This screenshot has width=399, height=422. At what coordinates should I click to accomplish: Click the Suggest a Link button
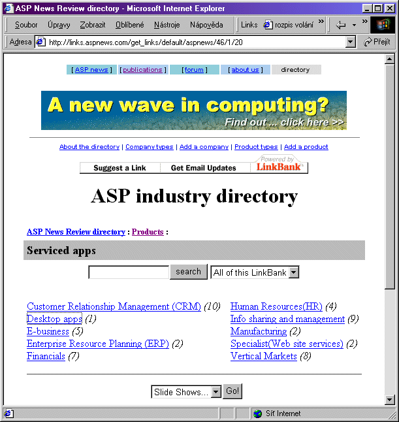120,168
